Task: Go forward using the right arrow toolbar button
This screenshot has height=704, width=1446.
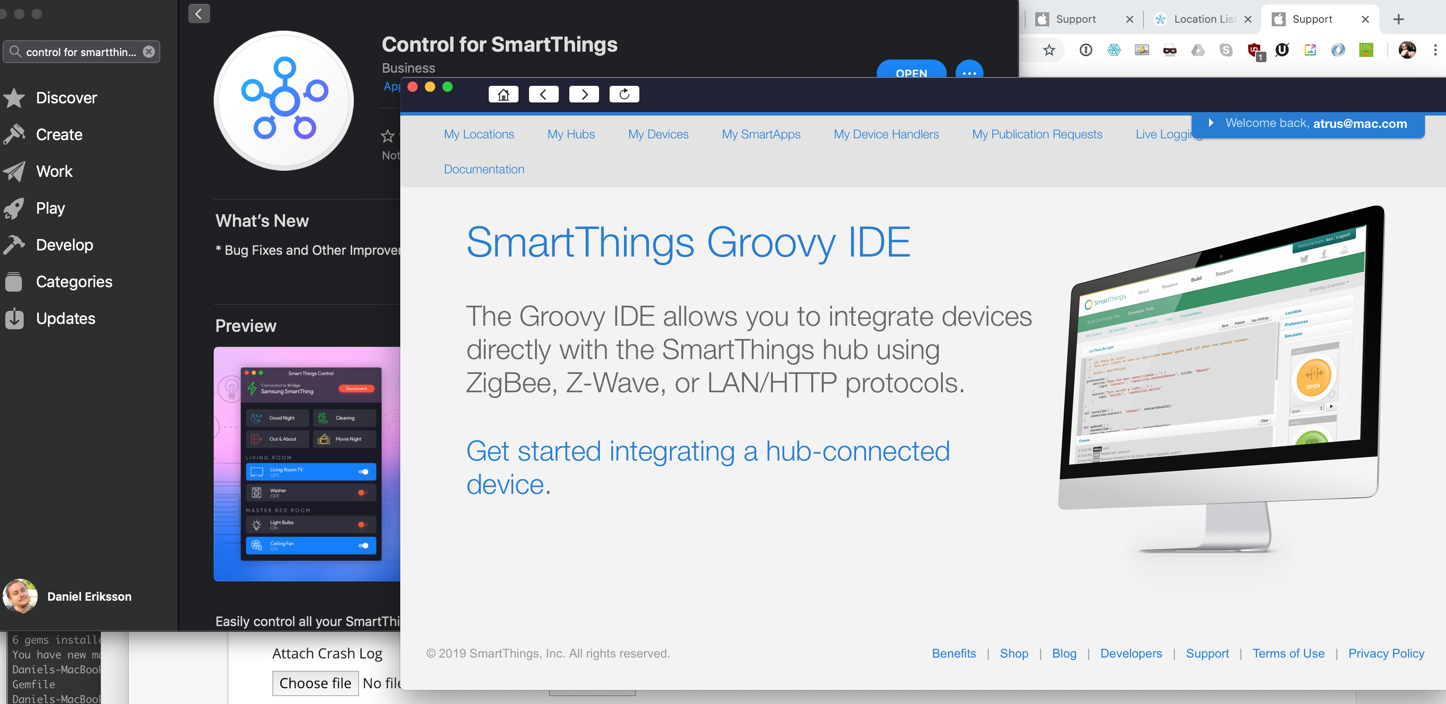Action: pos(584,94)
